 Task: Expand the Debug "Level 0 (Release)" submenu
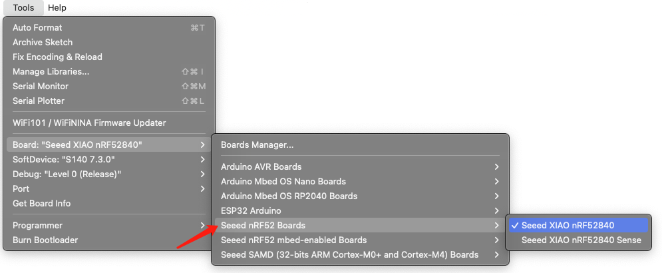click(108, 174)
